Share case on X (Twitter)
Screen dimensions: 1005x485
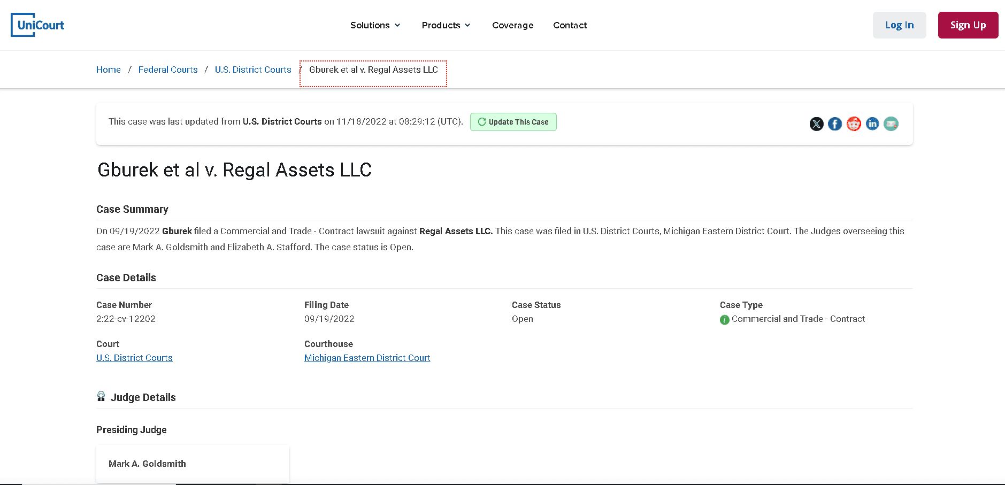pos(816,124)
